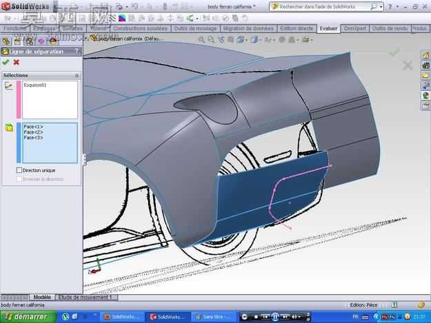Click the apply scene icon

[x=292, y=40]
